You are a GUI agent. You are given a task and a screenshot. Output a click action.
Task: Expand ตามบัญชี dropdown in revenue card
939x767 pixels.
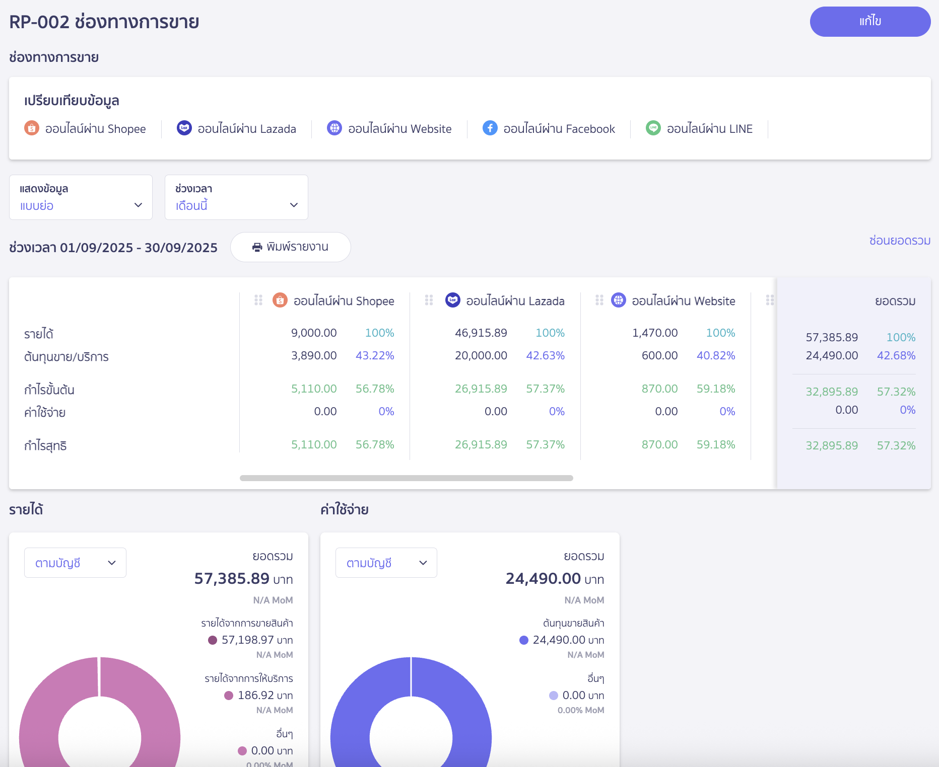click(x=75, y=563)
